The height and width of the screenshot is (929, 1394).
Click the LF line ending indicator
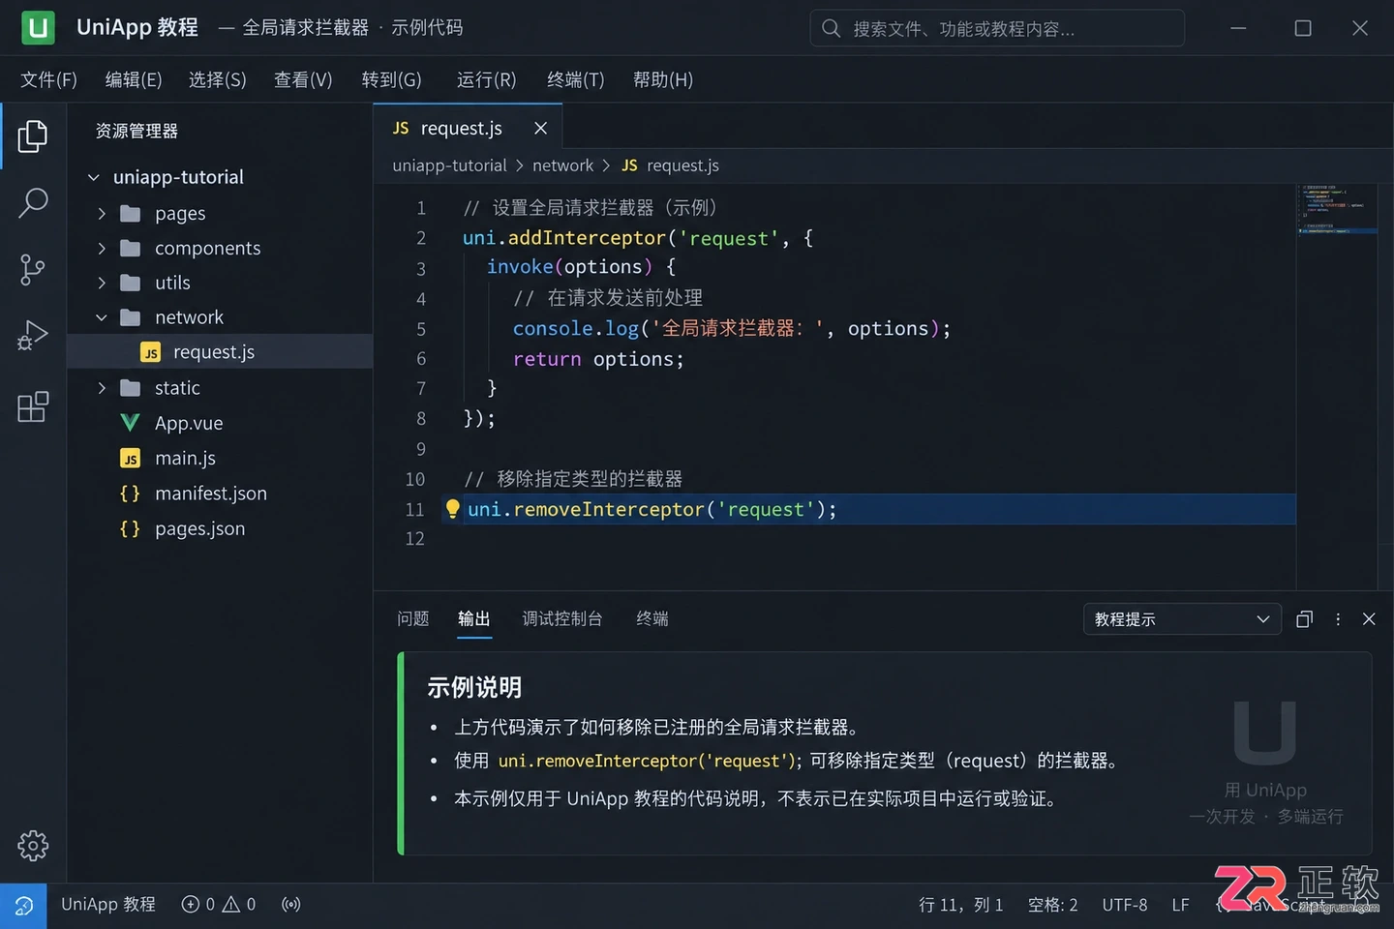click(x=1180, y=905)
